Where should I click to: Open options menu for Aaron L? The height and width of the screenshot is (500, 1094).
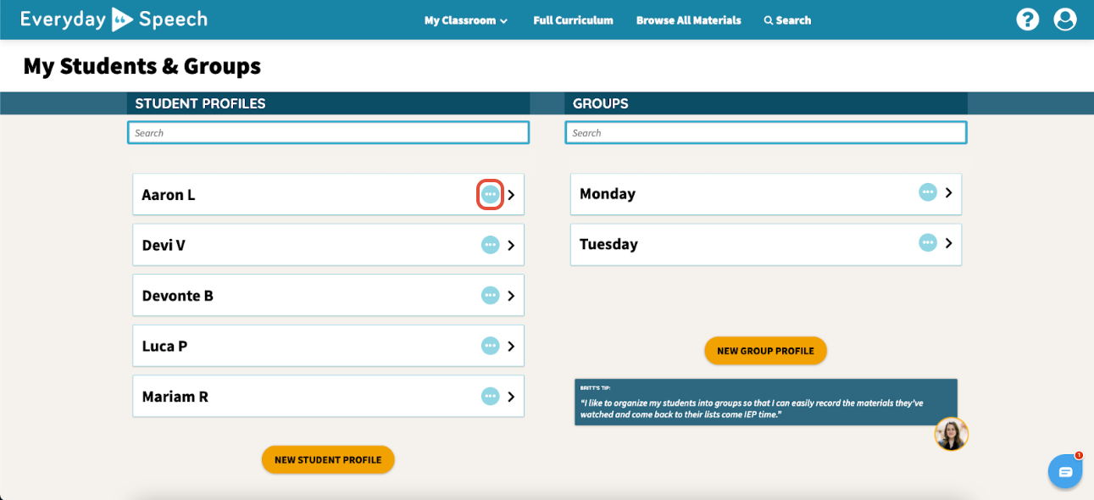(490, 195)
